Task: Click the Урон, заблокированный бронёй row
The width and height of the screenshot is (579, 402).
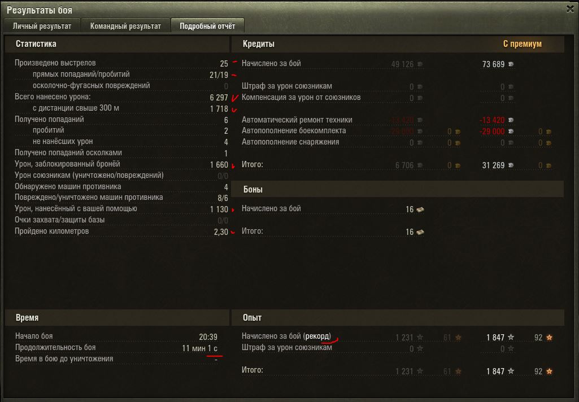Action: click(121, 164)
